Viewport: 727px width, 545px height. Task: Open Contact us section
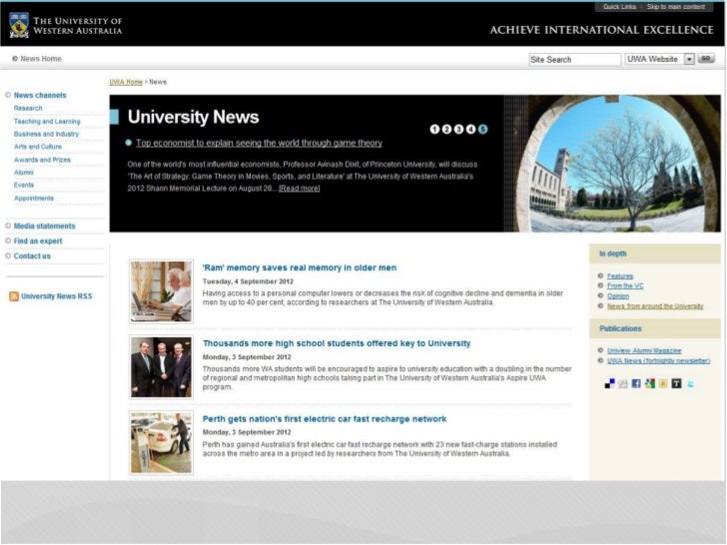[x=32, y=256]
